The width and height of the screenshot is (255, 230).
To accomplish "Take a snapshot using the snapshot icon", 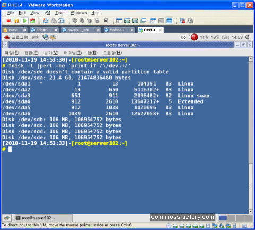I will coord(46,21).
